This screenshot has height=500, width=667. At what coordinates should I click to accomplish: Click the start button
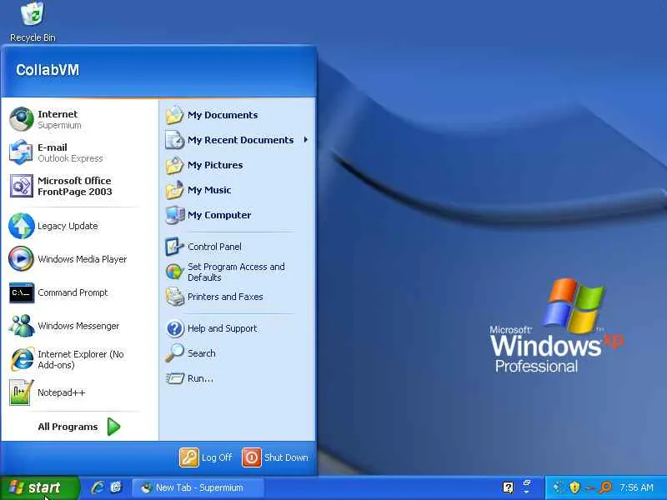39,487
